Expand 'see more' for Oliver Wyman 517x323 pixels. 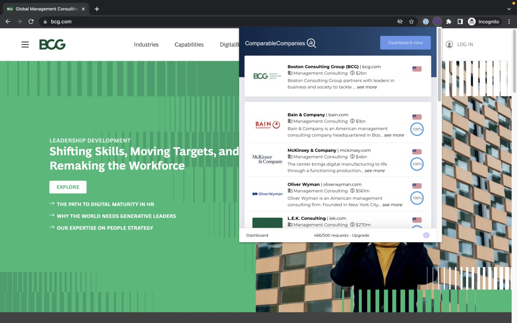tap(392, 205)
